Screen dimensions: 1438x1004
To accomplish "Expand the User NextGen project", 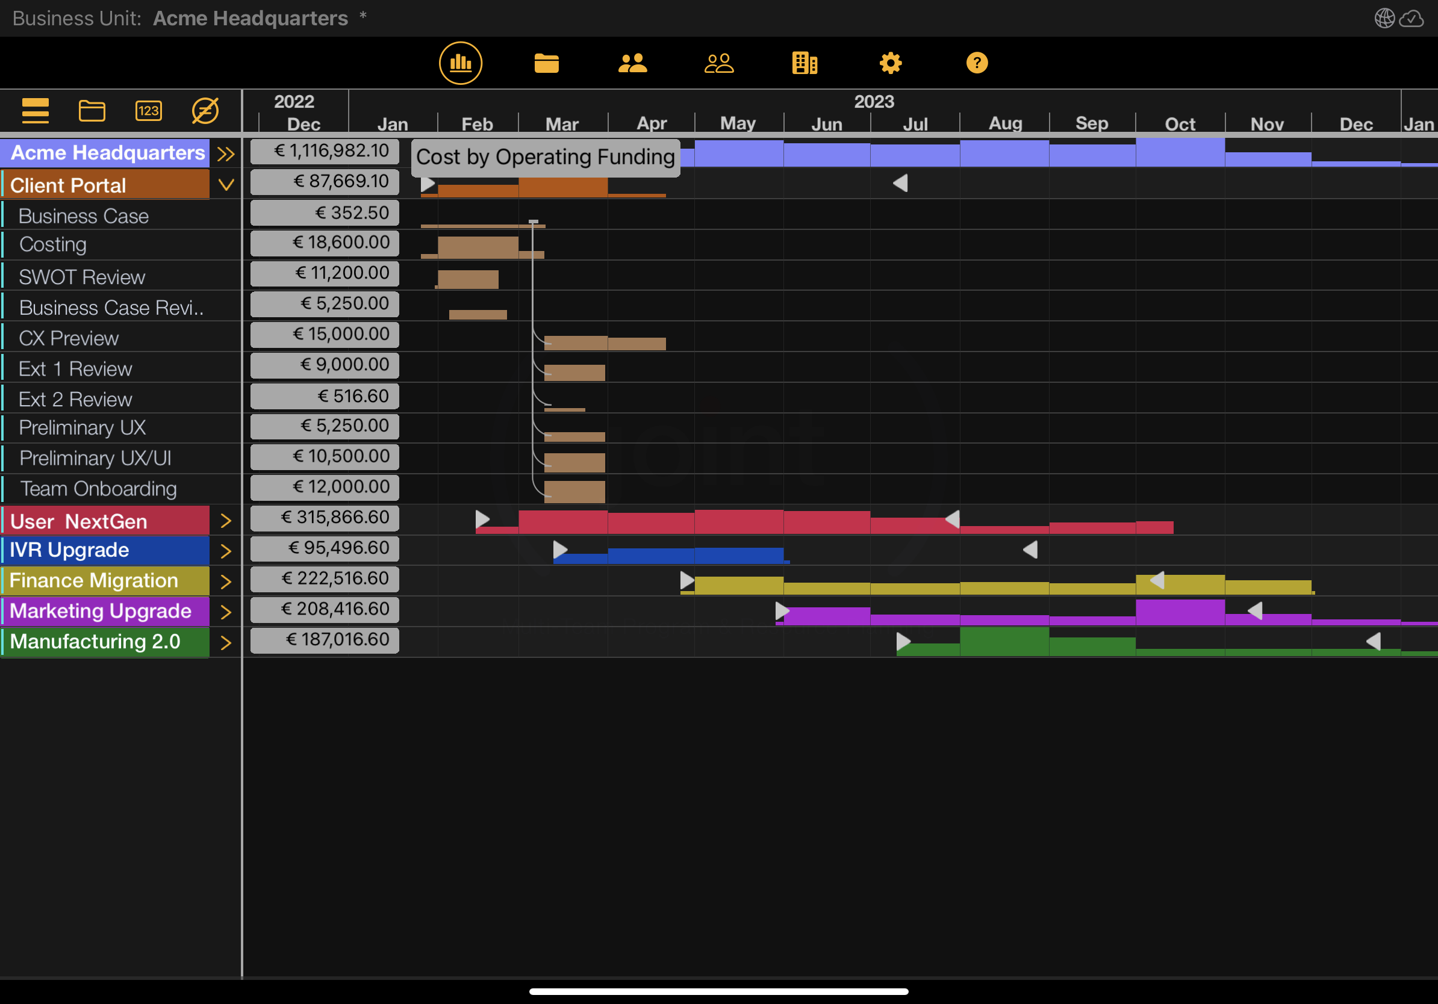I will point(226,521).
